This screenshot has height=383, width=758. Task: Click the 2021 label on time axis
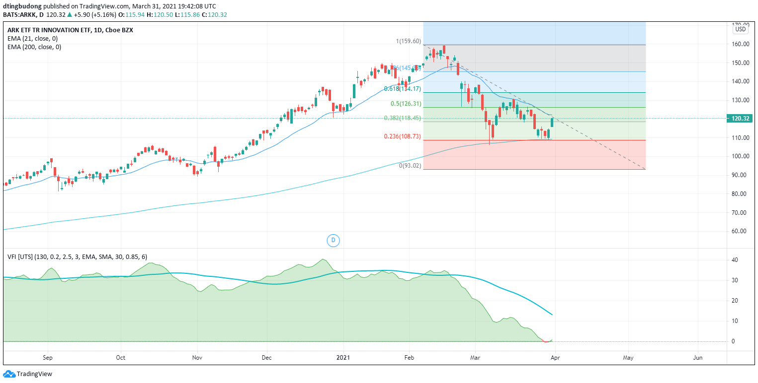[x=344, y=357]
